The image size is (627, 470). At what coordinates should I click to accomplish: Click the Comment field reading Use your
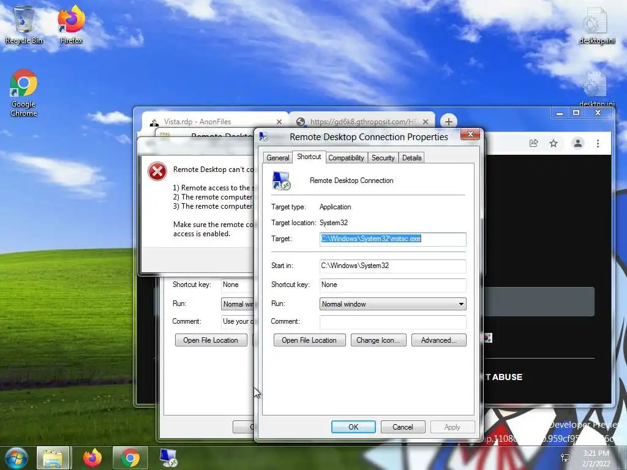coord(238,322)
